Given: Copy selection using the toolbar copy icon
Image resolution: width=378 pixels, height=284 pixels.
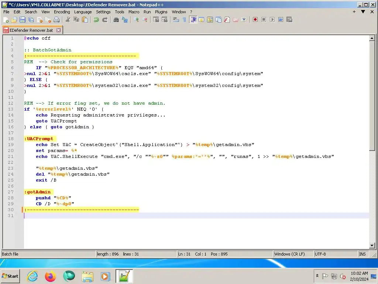Looking at the screenshot, I should click(76, 20).
